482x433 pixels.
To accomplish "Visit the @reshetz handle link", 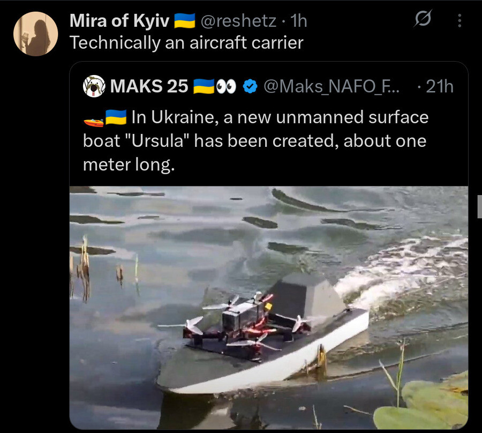I will [x=238, y=21].
